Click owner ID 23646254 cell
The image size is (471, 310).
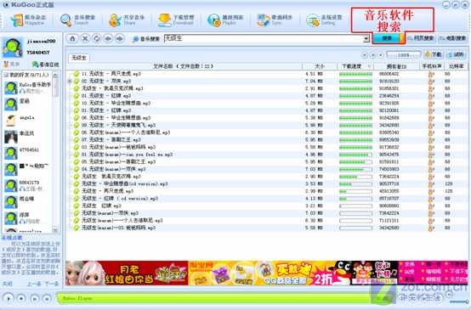click(x=389, y=96)
